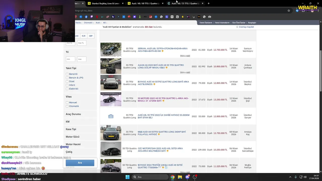322x181 pixels.
Task: Open ALKAN AŞ 2022 BAYİ listing
Action: pos(161,66)
